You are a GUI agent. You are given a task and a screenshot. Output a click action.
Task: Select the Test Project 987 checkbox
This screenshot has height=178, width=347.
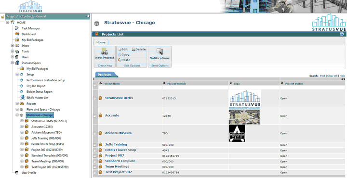tap(95, 172)
